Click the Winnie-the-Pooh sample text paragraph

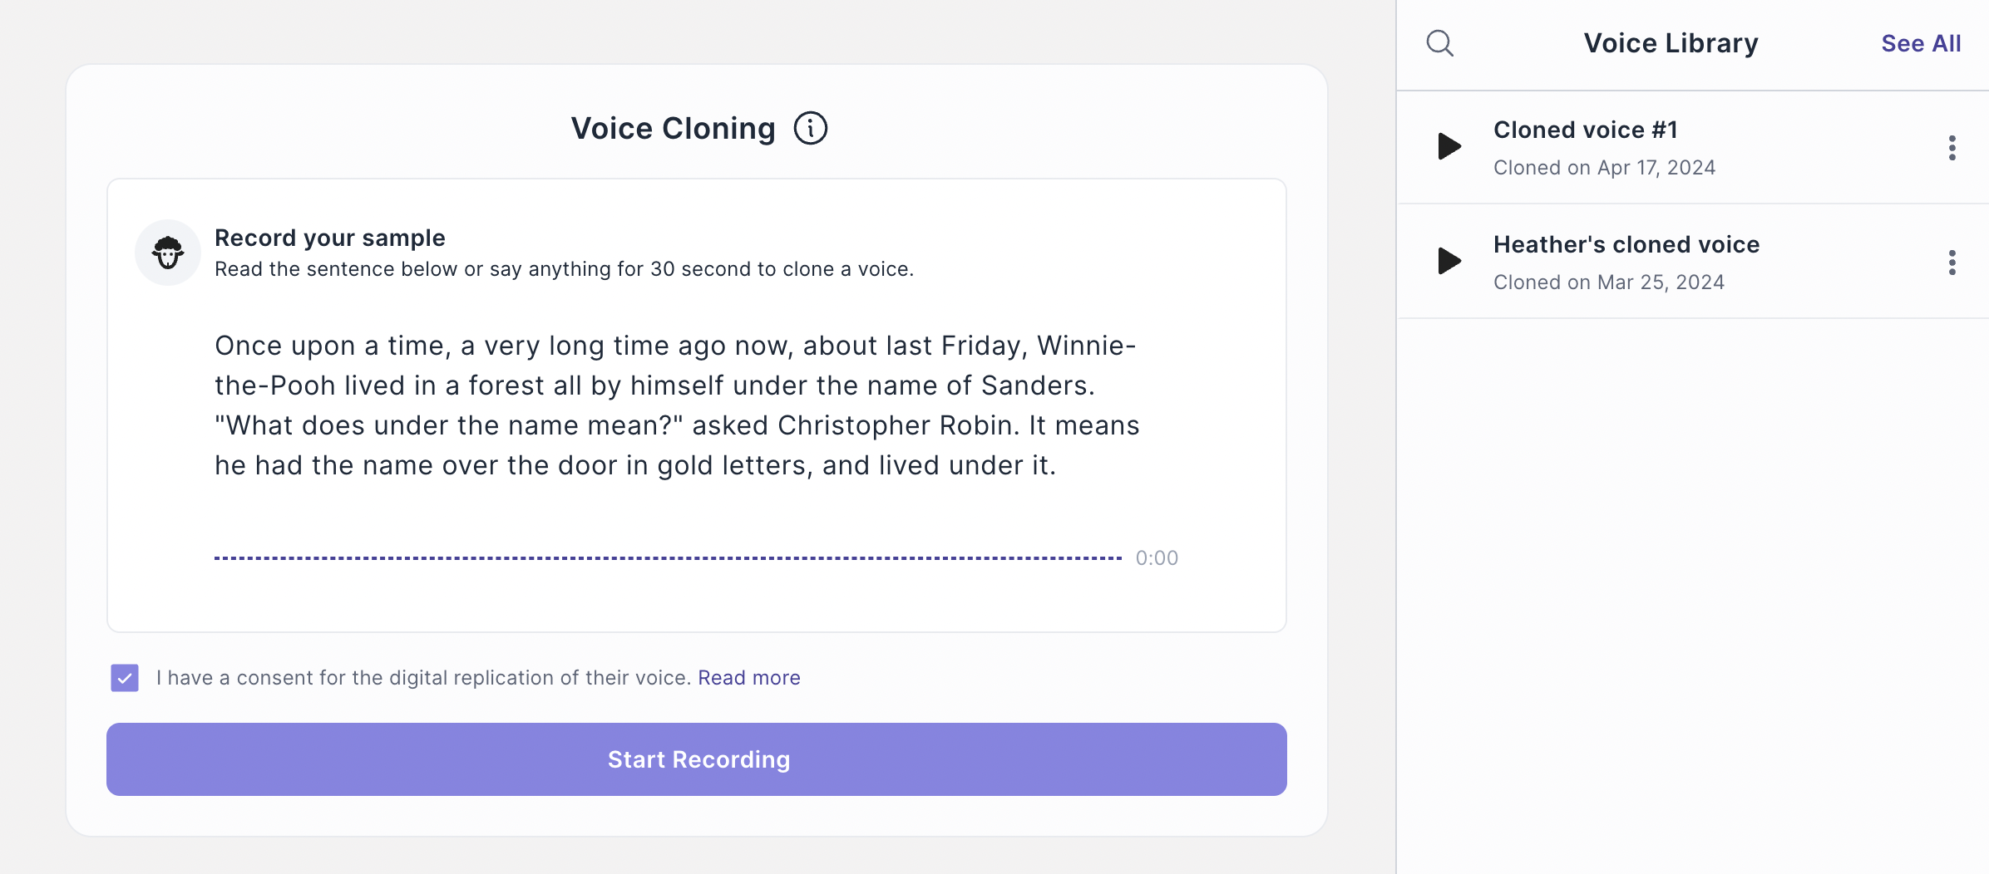(677, 405)
